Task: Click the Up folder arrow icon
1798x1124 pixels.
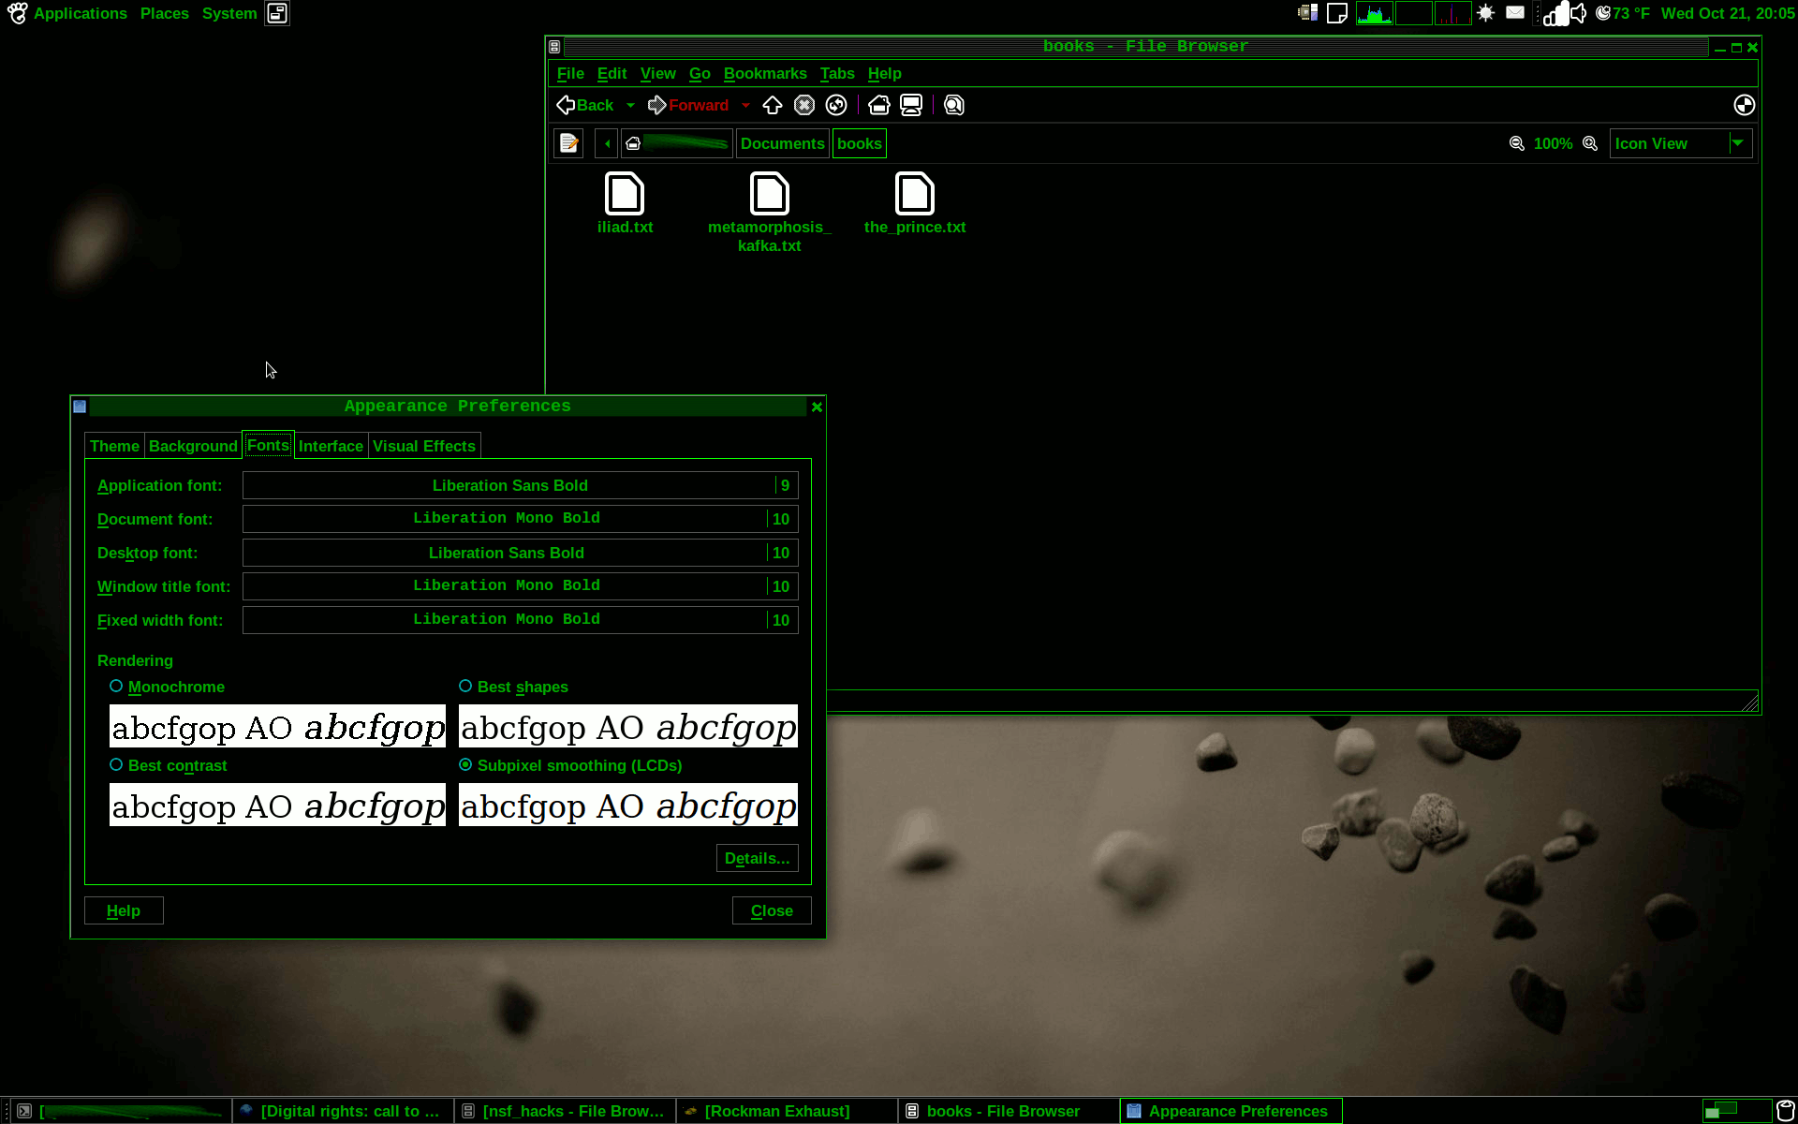Action: click(773, 105)
